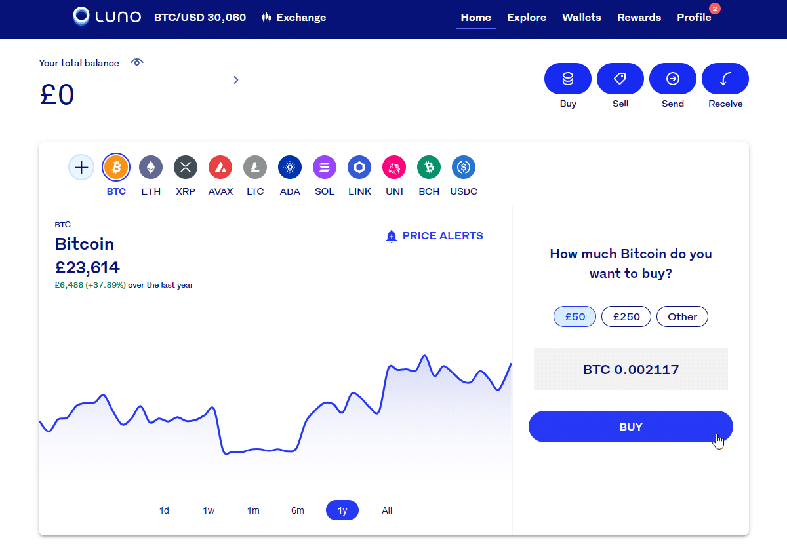Viewport: 787px width, 555px height.
Task: Click the Bitcoin price chart line
Action: pos(275,404)
